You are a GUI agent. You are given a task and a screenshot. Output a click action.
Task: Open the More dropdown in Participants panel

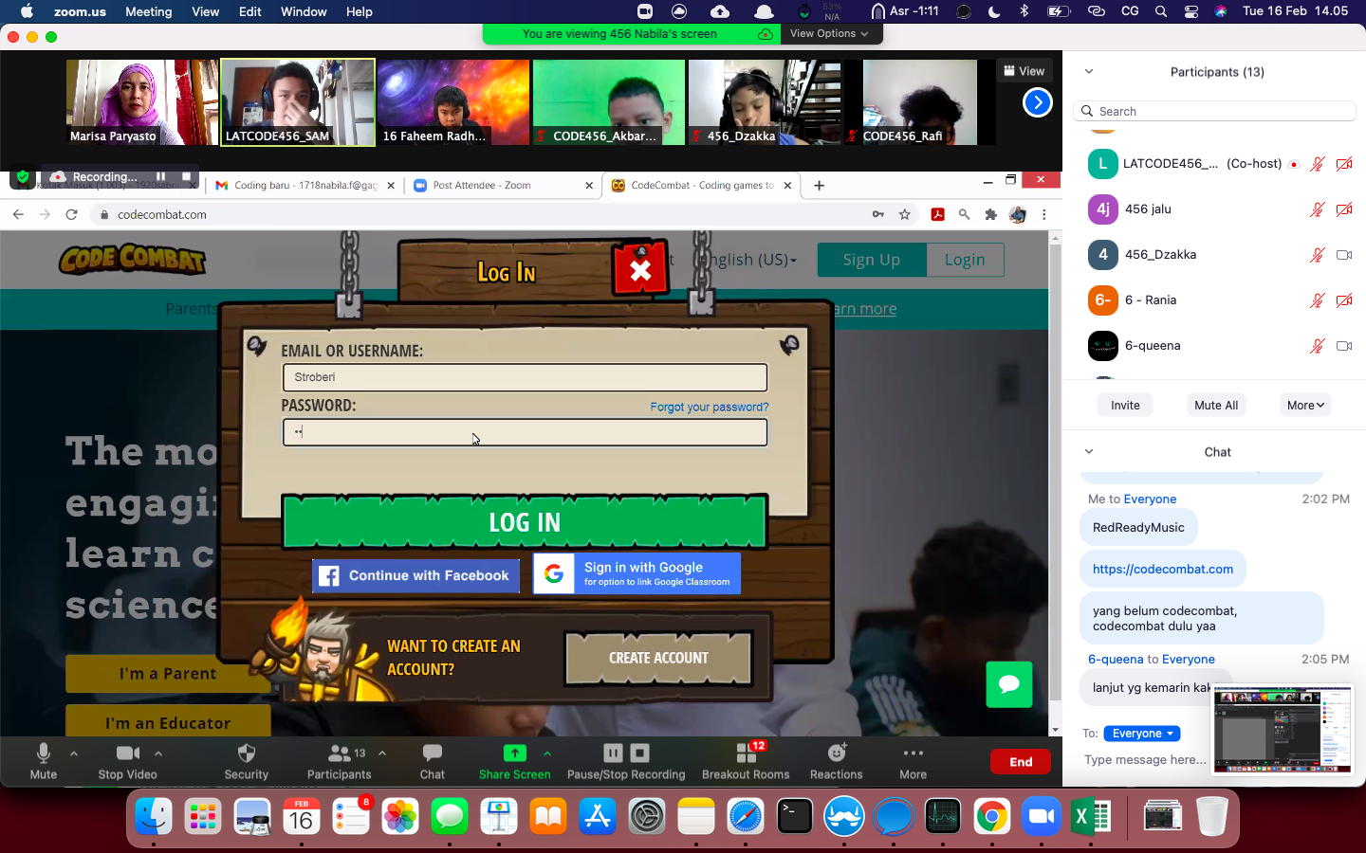[1305, 405]
